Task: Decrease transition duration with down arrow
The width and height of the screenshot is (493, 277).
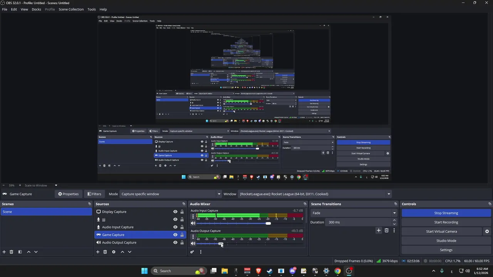Action: (394, 224)
